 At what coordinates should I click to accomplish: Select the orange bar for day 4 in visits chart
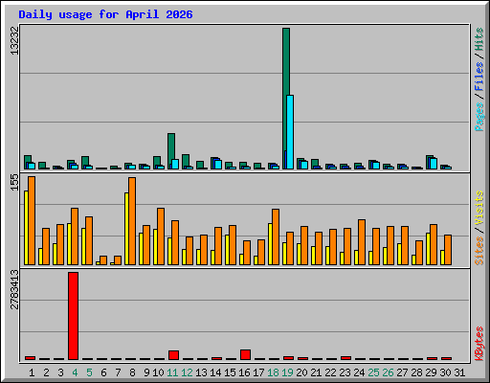pyautogui.click(x=75, y=237)
